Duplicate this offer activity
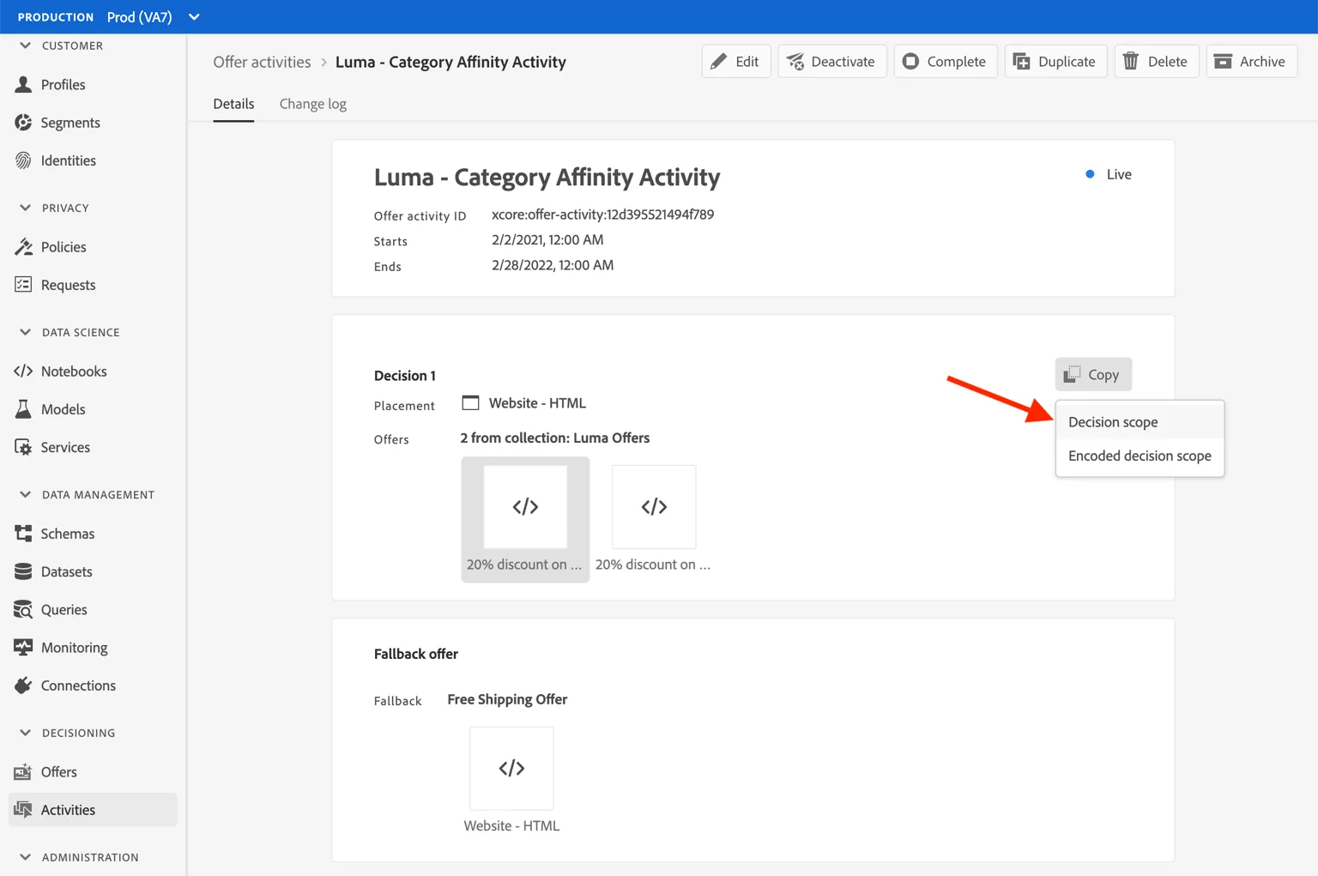 pyautogui.click(x=1055, y=62)
